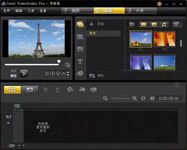Click the Undo arrow

click(45, 90)
